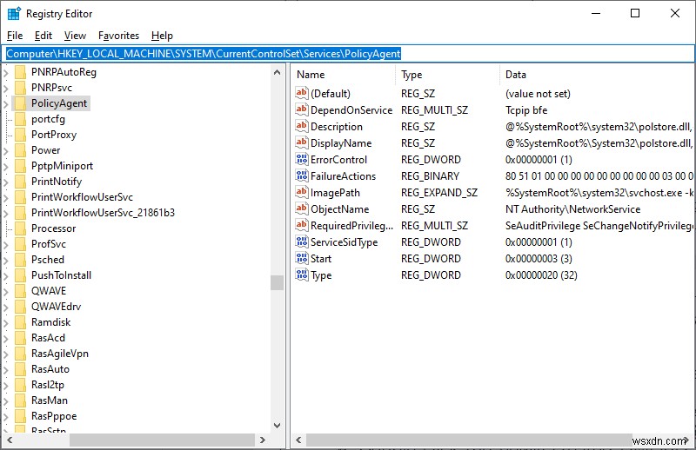
Task: Click tree pane horizontal scroll left arrow
Action: (9, 440)
